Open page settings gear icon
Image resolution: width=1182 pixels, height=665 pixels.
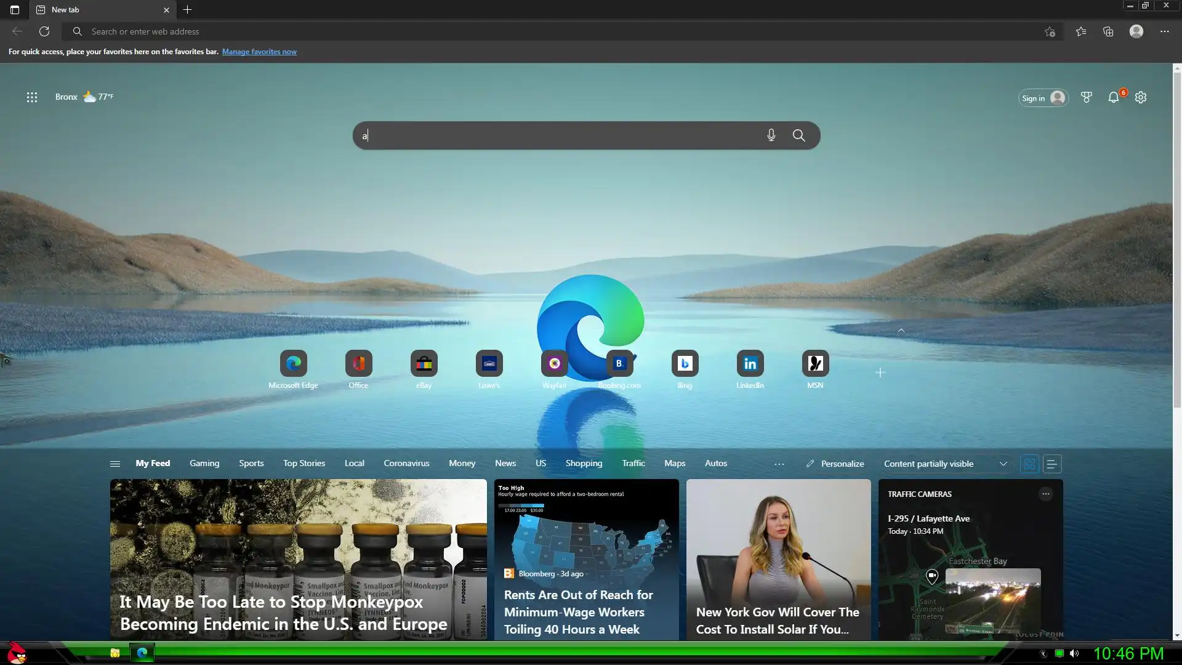(x=1141, y=97)
